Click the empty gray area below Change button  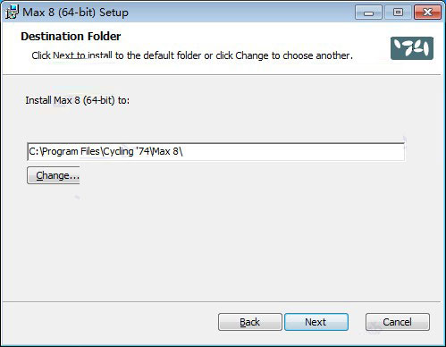pyautogui.click(x=208, y=239)
